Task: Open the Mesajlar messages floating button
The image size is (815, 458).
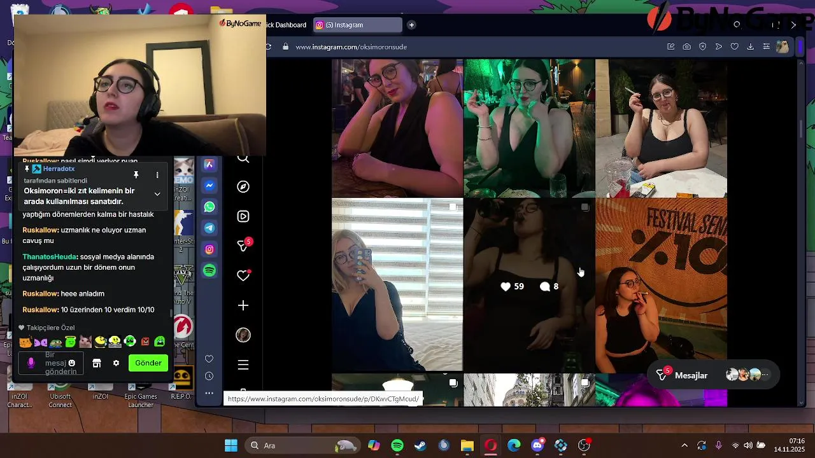Action: pyautogui.click(x=712, y=375)
